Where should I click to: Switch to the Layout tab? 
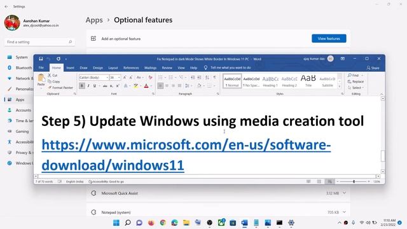coord(113,68)
